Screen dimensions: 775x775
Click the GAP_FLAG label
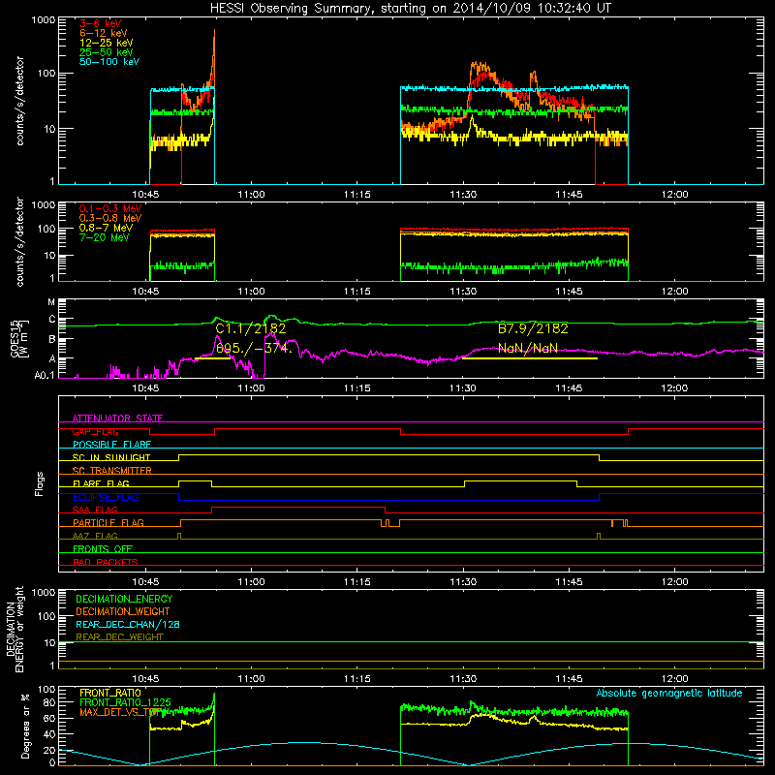[95, 431]
